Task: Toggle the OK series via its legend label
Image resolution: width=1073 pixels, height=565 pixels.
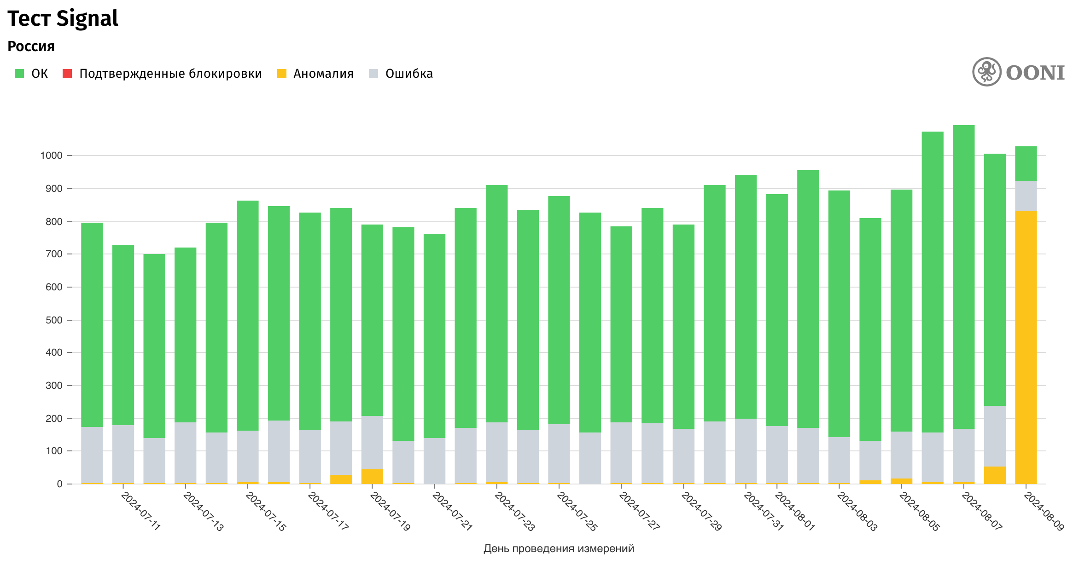Action: (x=40, y=74)
